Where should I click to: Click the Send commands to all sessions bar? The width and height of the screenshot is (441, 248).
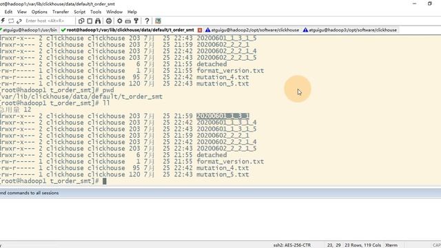(220, 193)
